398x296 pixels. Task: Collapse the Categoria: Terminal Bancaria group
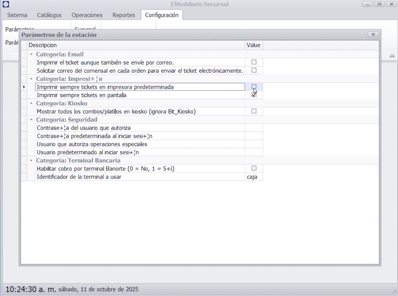coord(31,161)
